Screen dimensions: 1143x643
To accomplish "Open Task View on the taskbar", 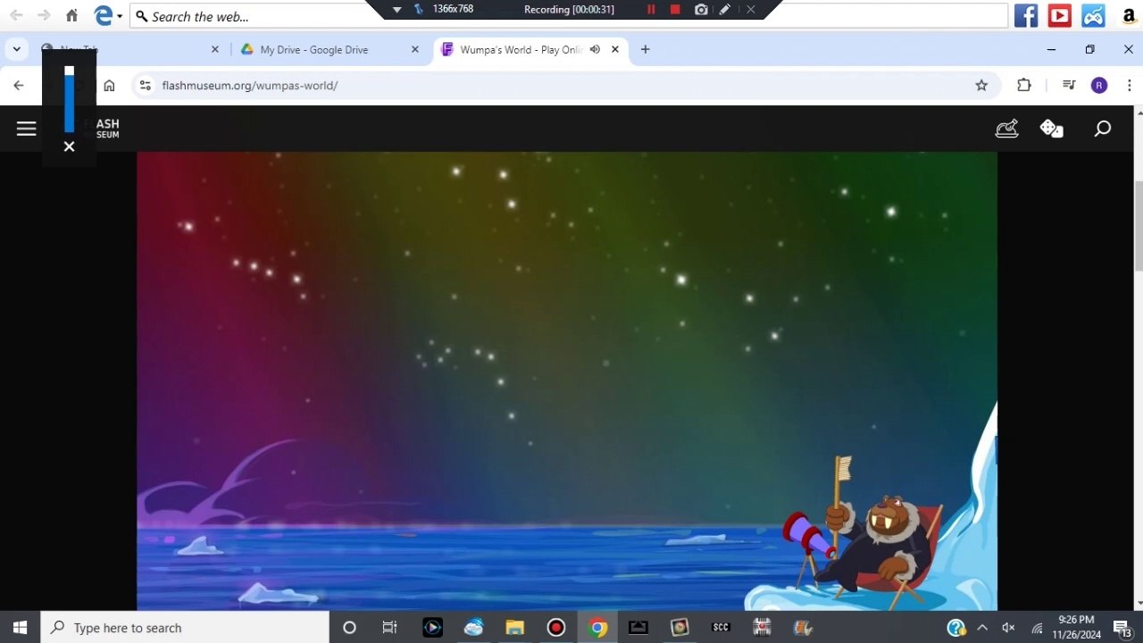I will pos(389,628).
